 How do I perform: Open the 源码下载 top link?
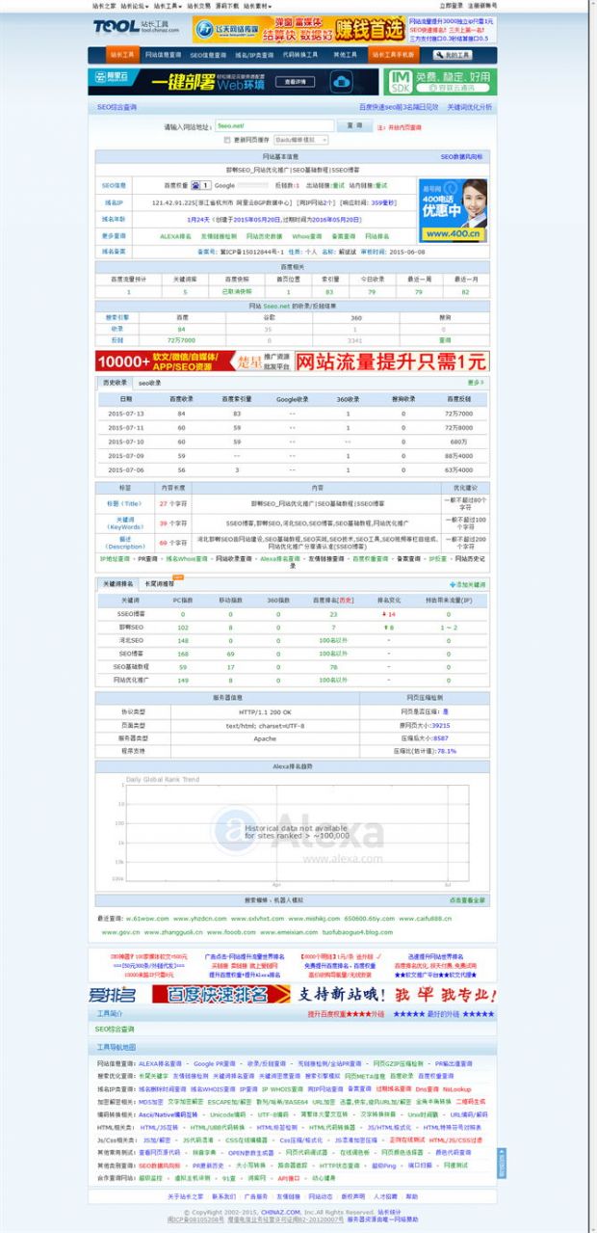(x=228, y=6)
